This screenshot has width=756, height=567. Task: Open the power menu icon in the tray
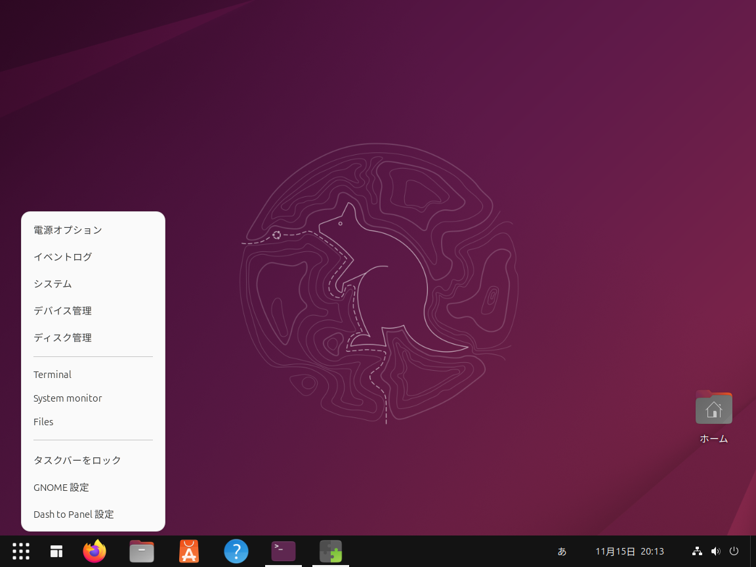(734, 551)
